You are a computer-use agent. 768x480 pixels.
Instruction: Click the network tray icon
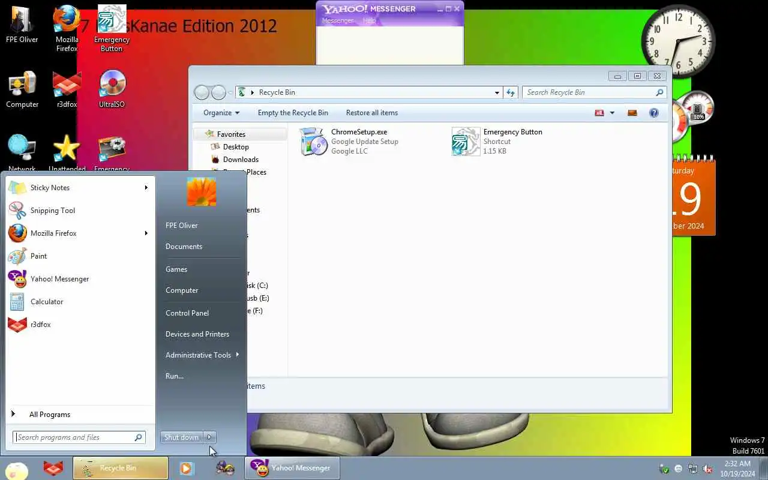(693, 469)
